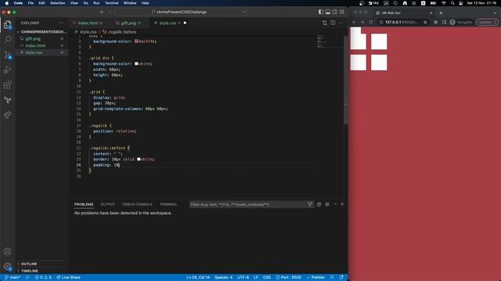Open macOS Control Center icon
This screenshot has height=281, width=501.
461,3
